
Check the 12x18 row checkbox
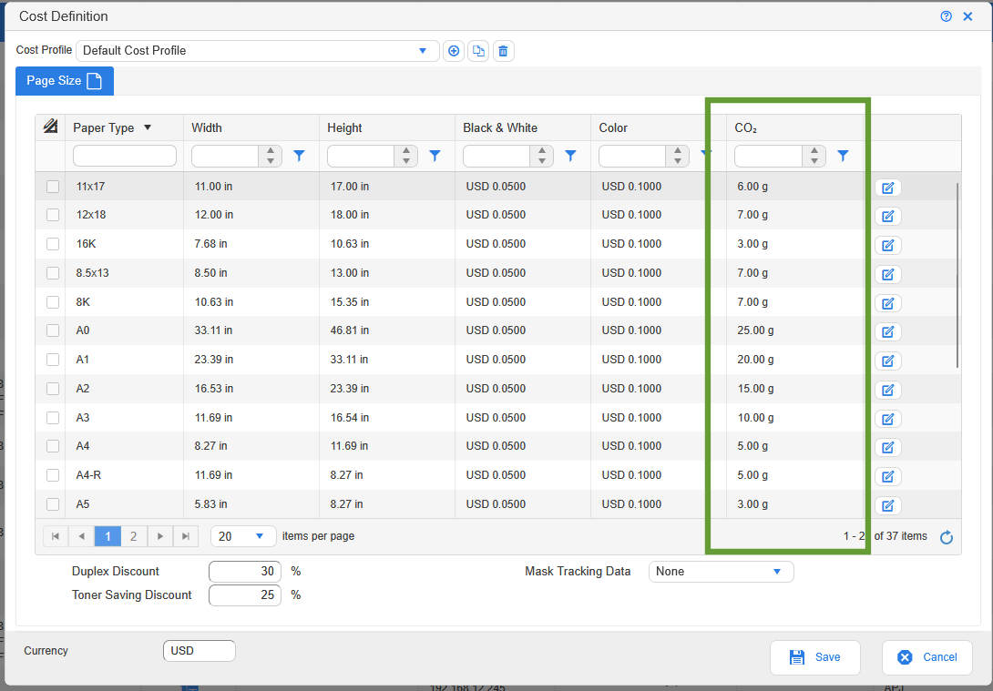point(53,216)
